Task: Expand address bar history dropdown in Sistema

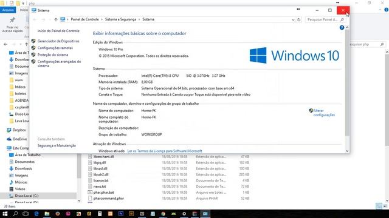Action: point(293,19)
